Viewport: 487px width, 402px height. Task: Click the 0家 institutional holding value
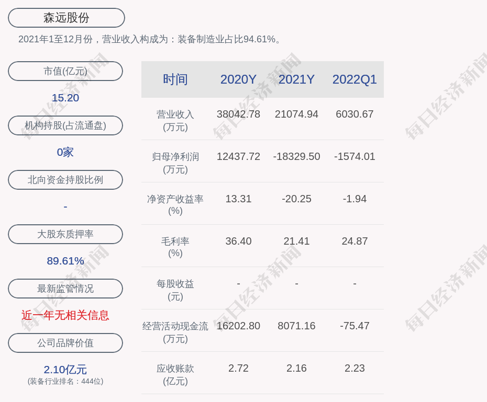65,152
